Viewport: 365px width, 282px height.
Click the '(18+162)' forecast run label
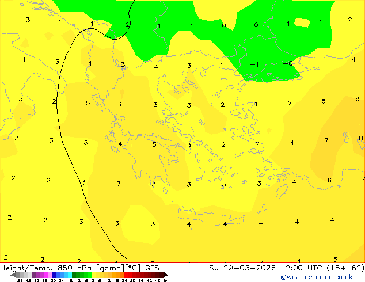(345, 268)
